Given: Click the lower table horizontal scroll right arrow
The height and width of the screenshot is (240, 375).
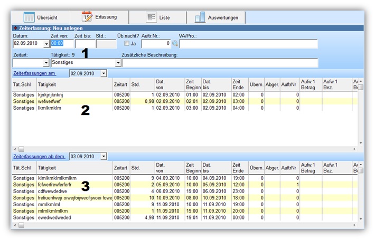Looking at the screenshot, I should (x=354, y=225).
